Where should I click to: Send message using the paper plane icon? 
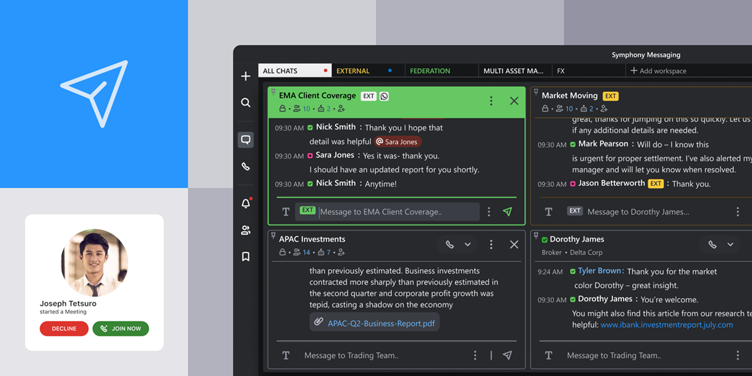(507, 211)
